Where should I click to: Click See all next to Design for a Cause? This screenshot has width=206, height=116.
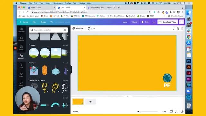65,80
